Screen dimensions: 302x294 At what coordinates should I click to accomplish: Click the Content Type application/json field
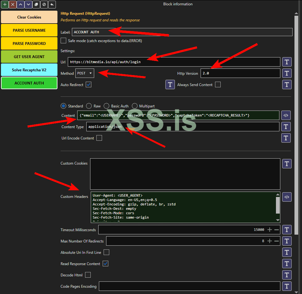click(183, 127)
